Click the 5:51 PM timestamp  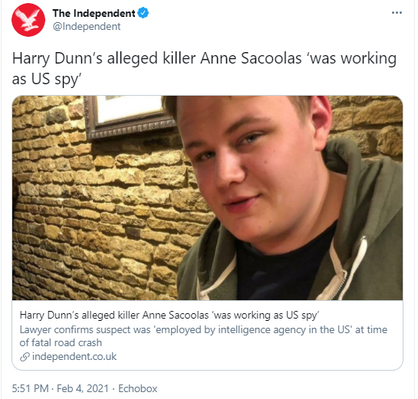30,388
